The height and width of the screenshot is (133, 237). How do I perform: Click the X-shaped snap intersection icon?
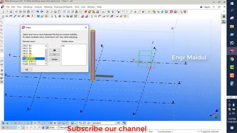tap(19, 127)
